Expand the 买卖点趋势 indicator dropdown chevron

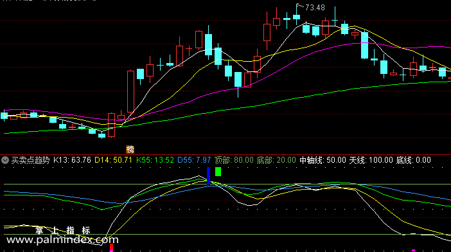click(5, 160)
